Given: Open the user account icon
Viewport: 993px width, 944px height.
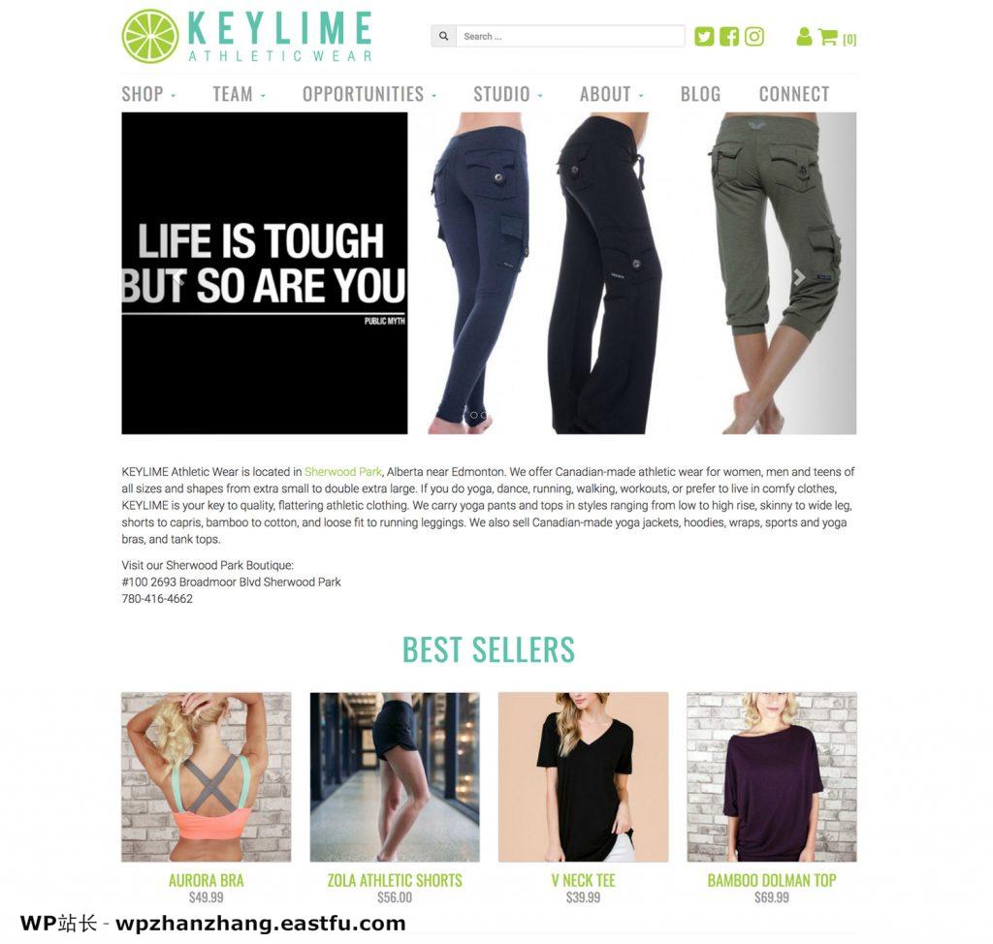Looking at the screenshot, I should click(x=804, y=37).
